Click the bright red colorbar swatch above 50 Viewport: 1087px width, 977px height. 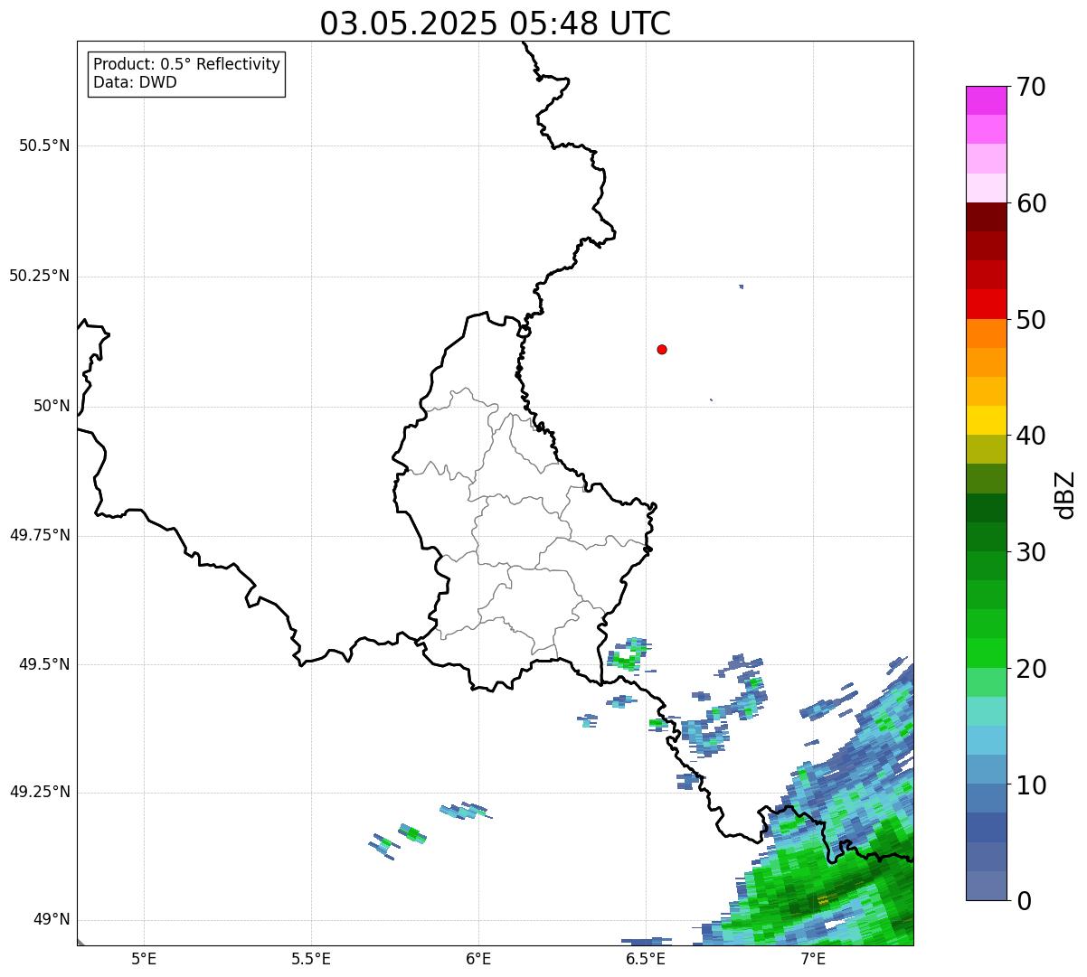click(x=985, y=304)
